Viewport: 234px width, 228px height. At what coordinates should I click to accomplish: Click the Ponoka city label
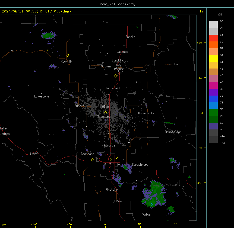pyautogui.click(x=130, y=37)
